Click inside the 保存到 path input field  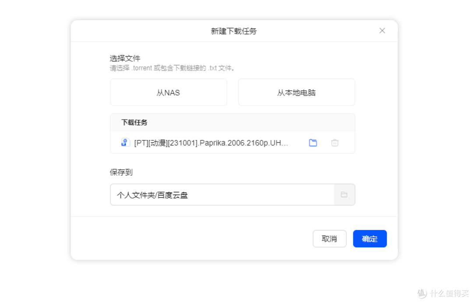click(197, 194)
